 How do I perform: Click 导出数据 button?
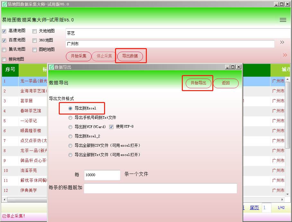coord(130,56)
